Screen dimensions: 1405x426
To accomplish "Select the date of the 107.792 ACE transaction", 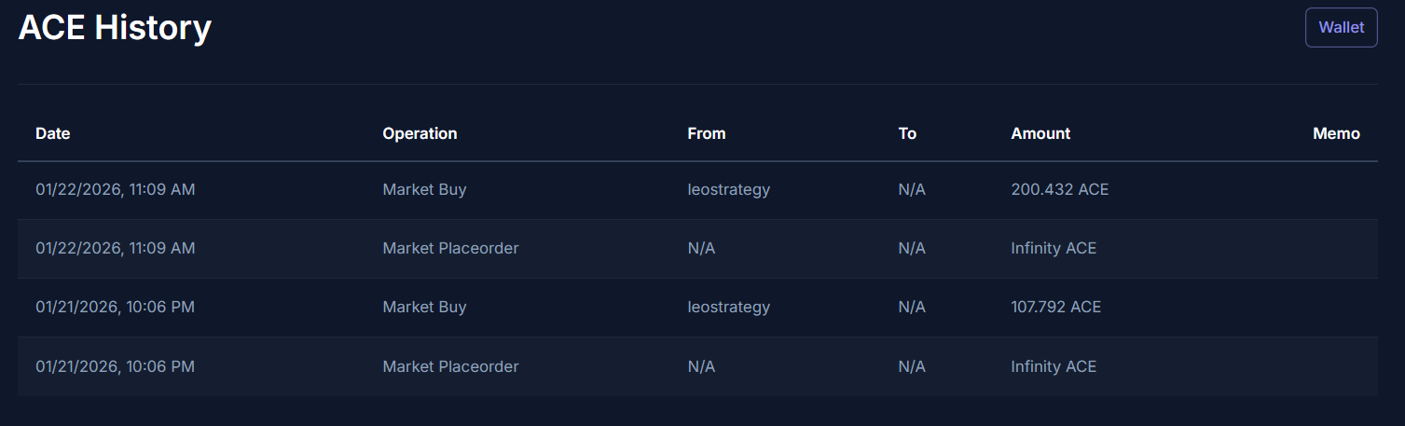I will point(115,307).
